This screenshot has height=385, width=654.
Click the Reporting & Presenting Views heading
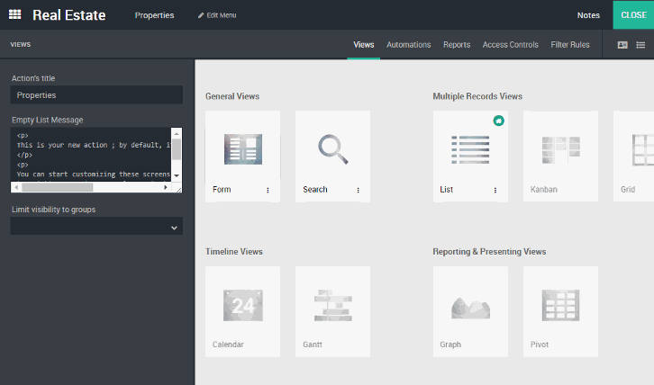(x=489, y=252)
